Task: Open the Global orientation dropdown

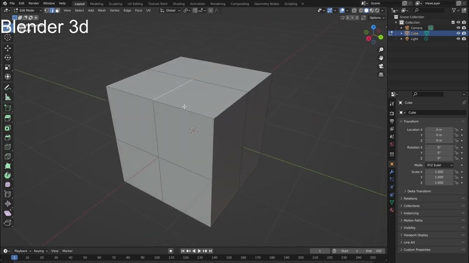Action: [x=170, y=11]
